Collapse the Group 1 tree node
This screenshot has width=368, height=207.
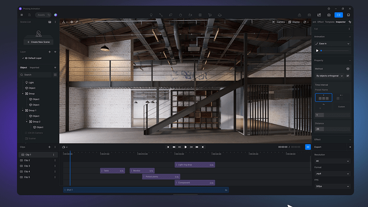[x=23, y=110]
